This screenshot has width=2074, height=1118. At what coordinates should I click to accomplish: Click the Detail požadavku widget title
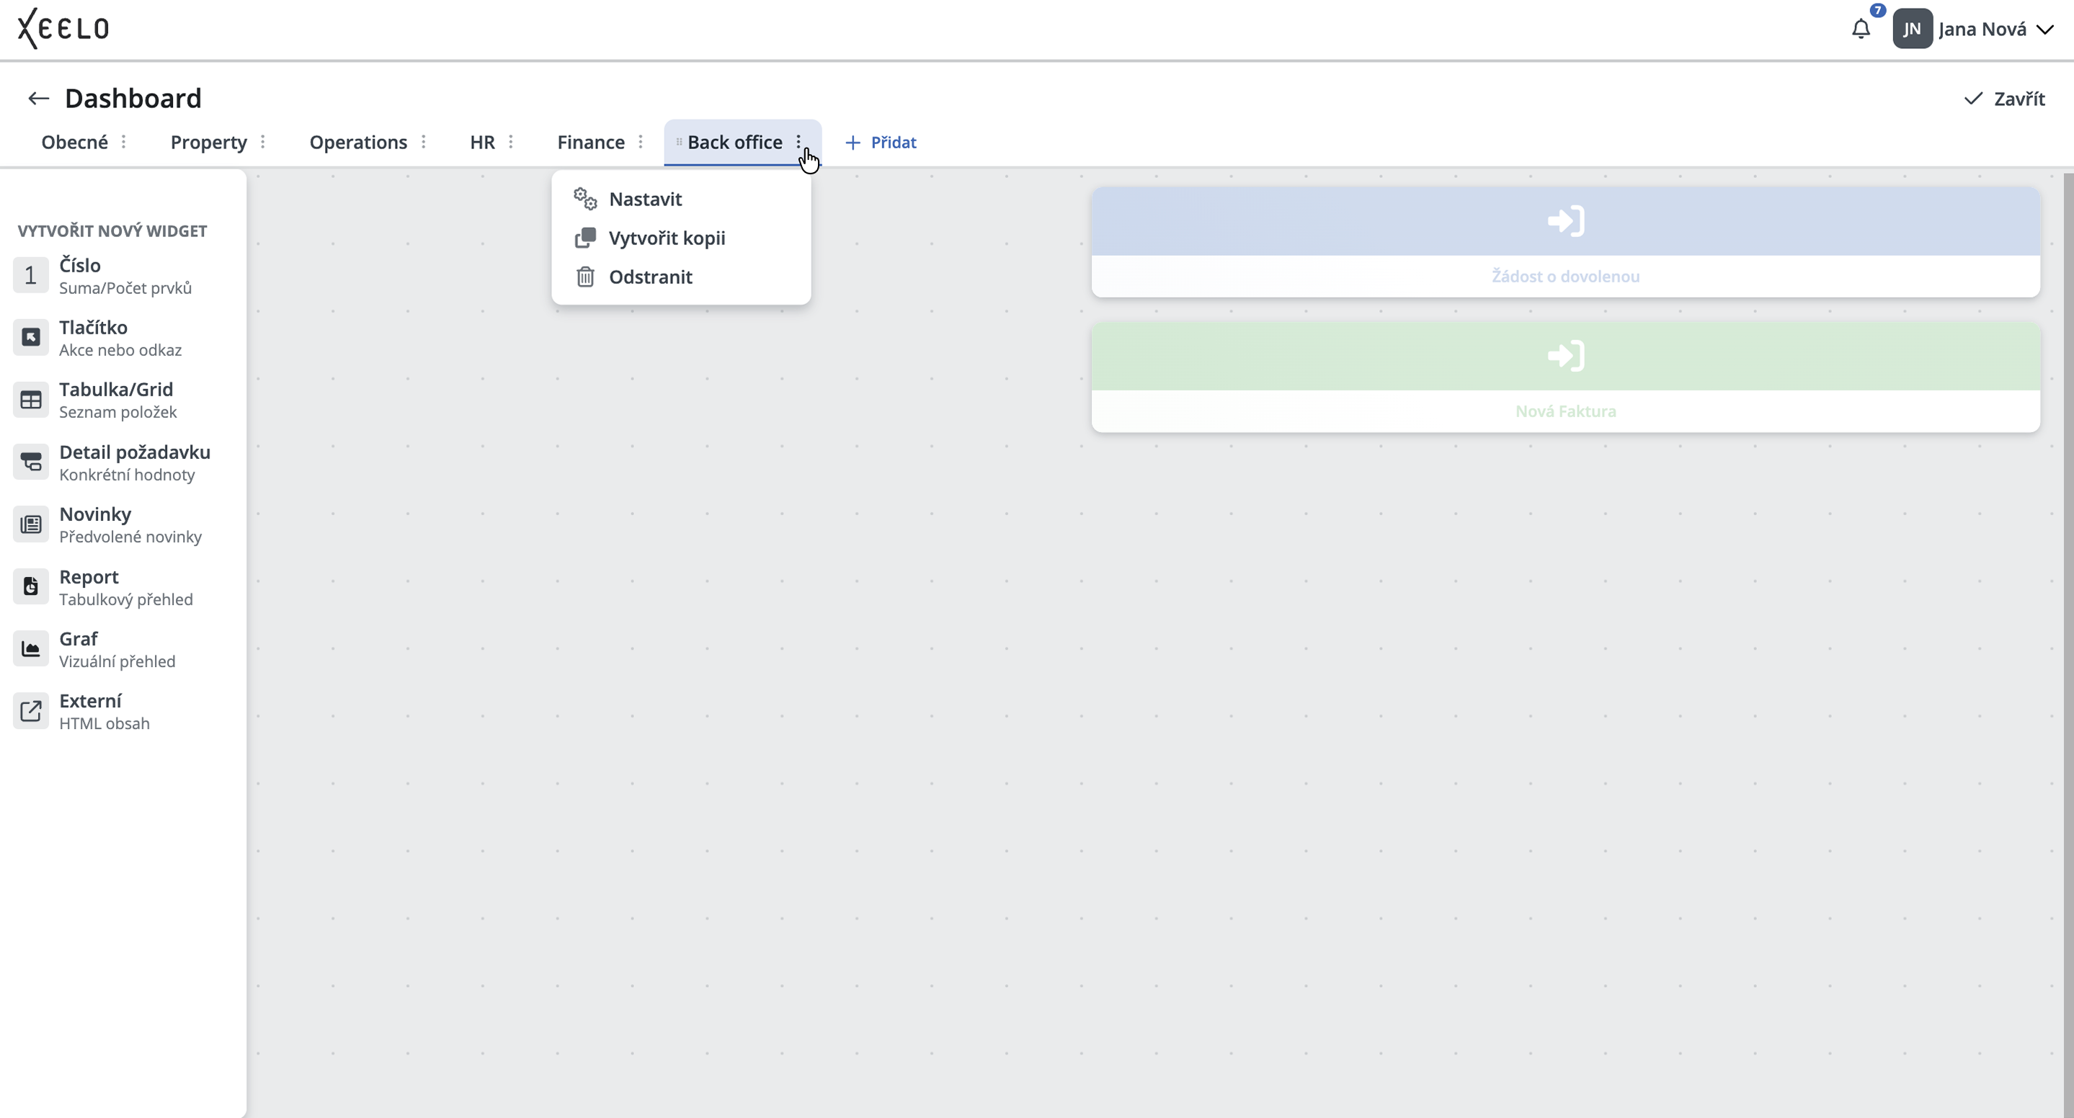[135, 452]
